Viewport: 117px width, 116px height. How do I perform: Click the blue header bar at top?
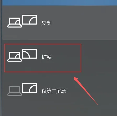point(59,3)
